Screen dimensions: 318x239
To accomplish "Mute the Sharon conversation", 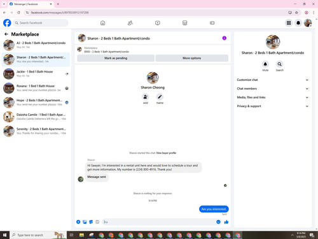I will [x=265, y=64].
